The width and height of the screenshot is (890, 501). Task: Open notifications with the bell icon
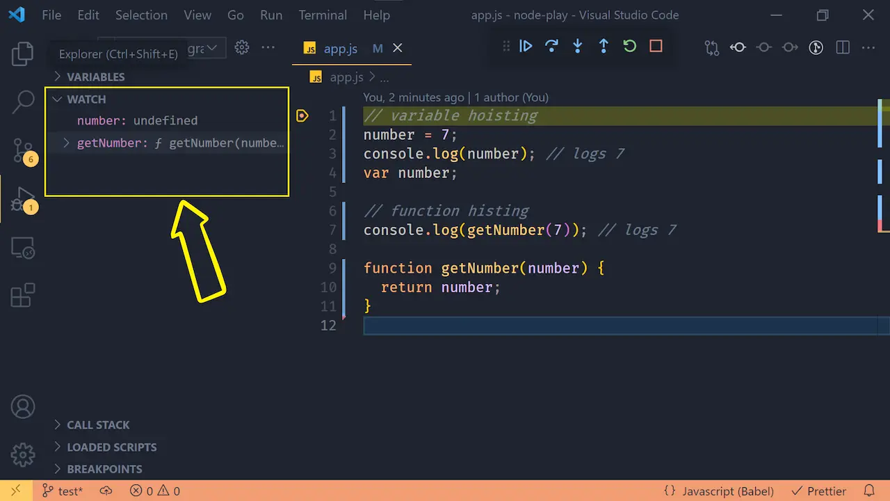click(x=868, y=491)
